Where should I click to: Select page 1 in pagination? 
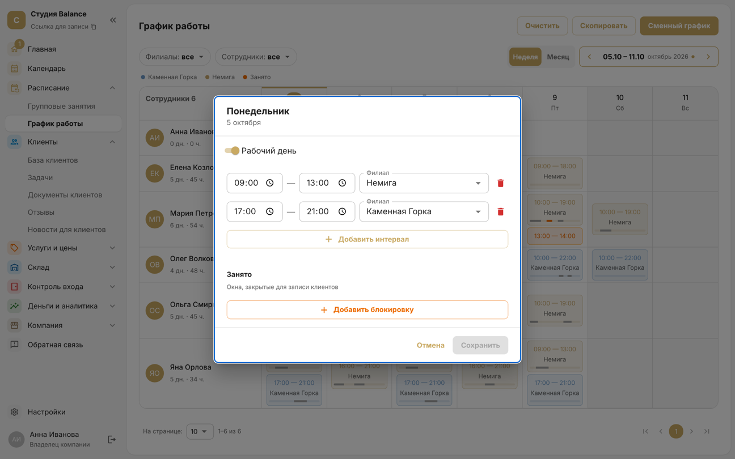pyautogui.click(x=676, y=431)
